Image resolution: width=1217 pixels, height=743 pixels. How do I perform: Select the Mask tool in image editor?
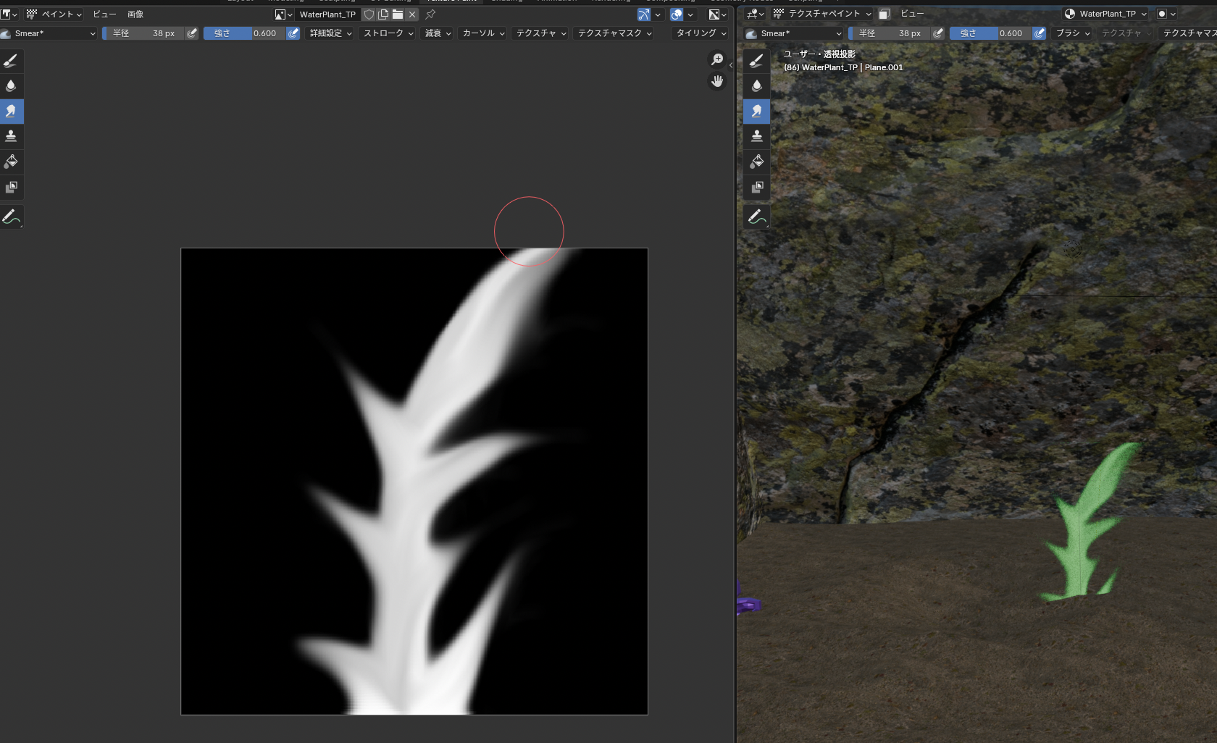pyautogui.click(x=11, y=188)
